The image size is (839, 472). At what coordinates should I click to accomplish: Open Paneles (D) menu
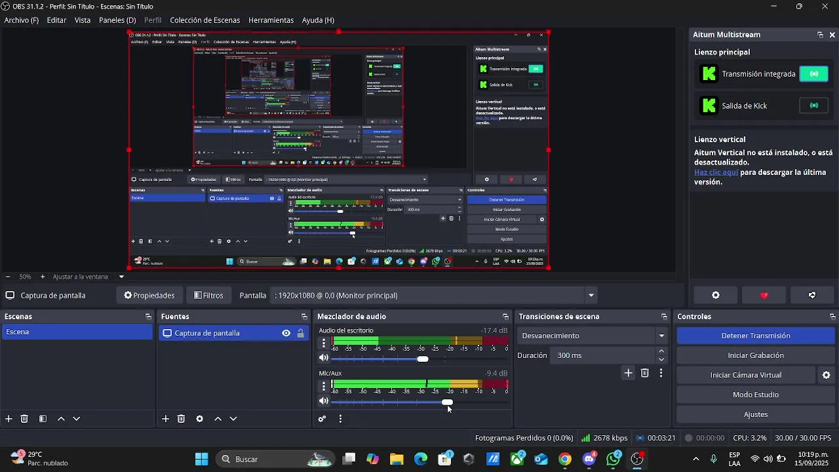tap(117, 20)
